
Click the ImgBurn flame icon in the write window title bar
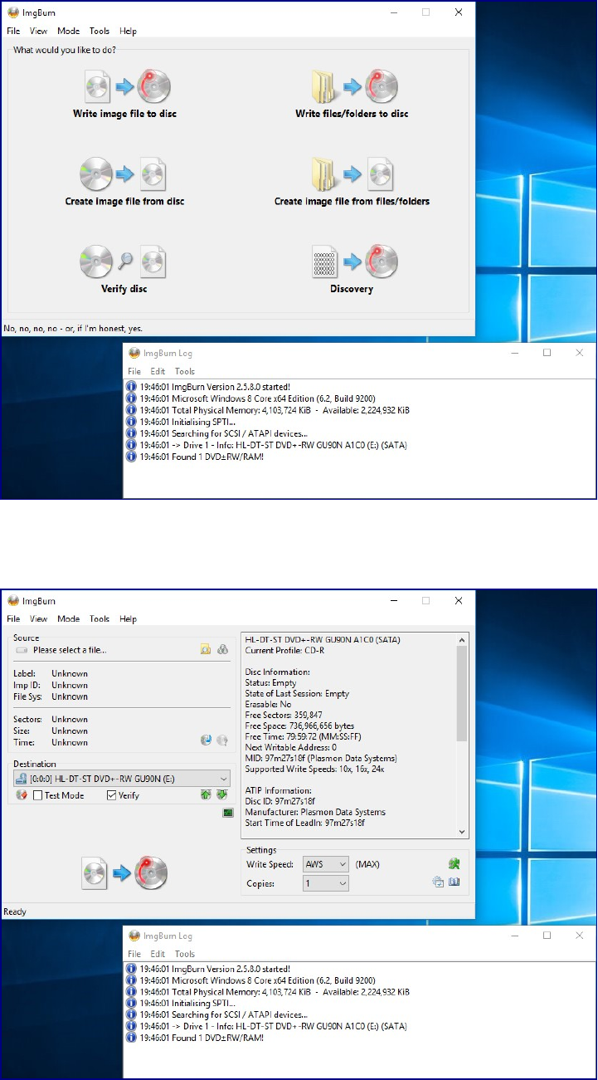pyautogui.click(x=12, y=600)
